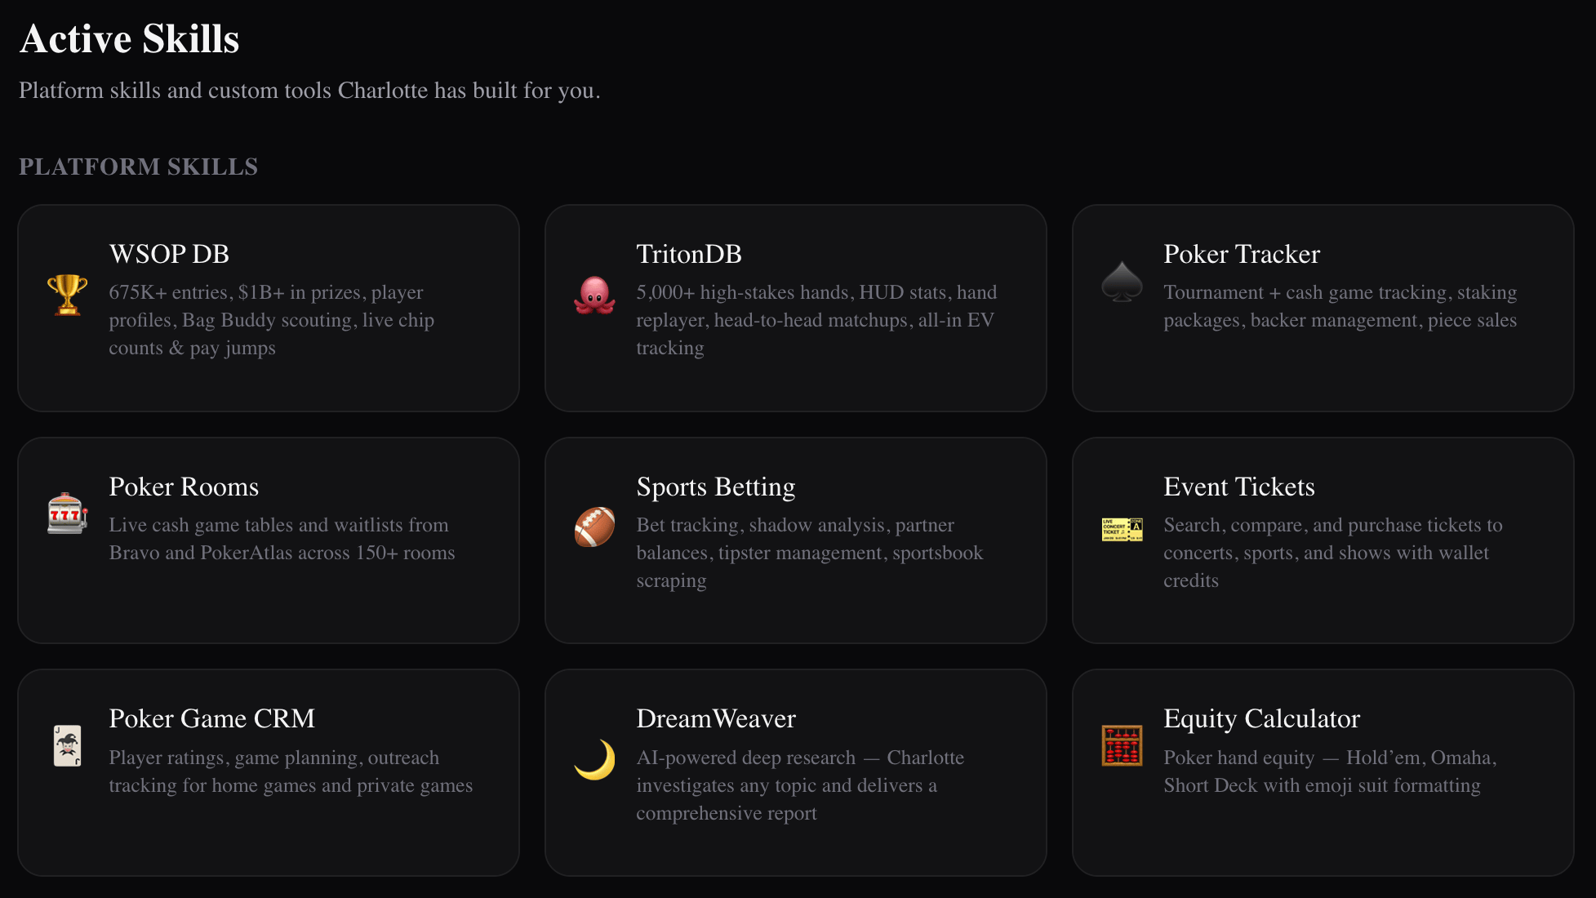This screenshot has width=1596, height=898.
Task: Open the WSOP DB skill title
Action: point(169,254)
